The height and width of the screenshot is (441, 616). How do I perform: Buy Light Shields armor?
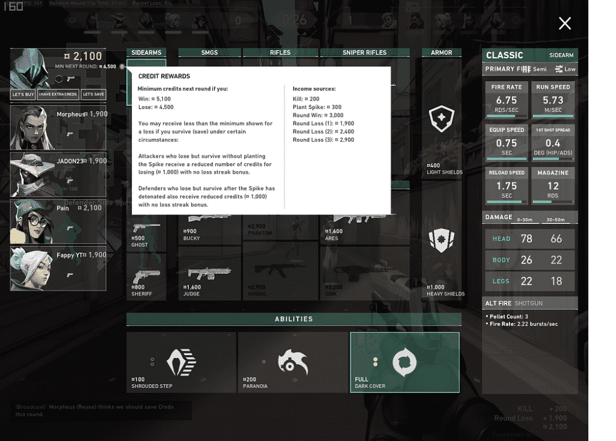442,120
